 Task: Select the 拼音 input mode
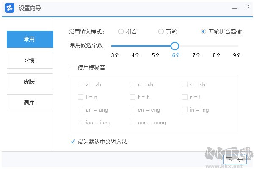[121, 32]
